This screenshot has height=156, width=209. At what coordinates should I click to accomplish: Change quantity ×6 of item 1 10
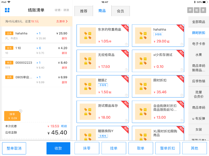39,48
